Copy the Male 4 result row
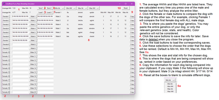The image size is (219, 100). click(x=132, y=25)
